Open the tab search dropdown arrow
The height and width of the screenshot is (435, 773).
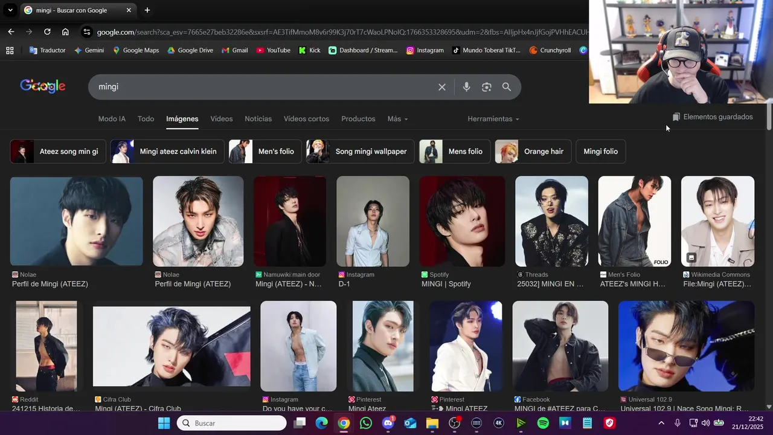pos(10,10)
